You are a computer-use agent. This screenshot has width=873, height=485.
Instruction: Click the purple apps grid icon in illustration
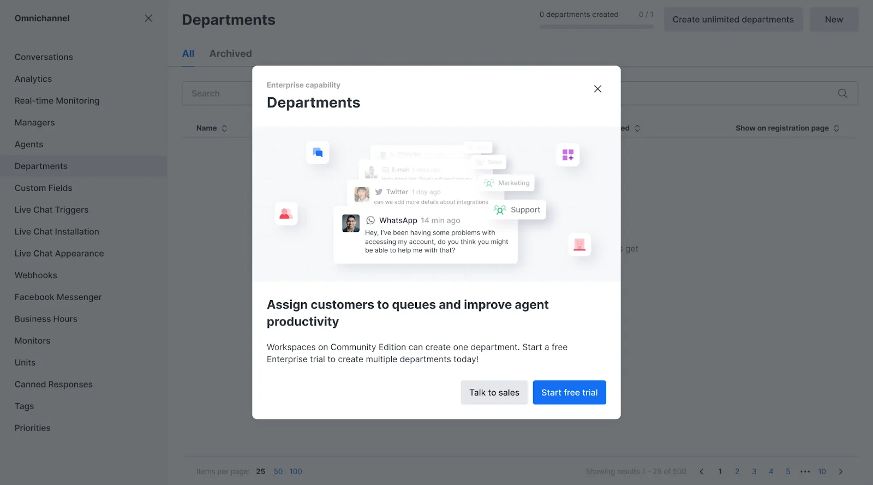tap(568, 155)
